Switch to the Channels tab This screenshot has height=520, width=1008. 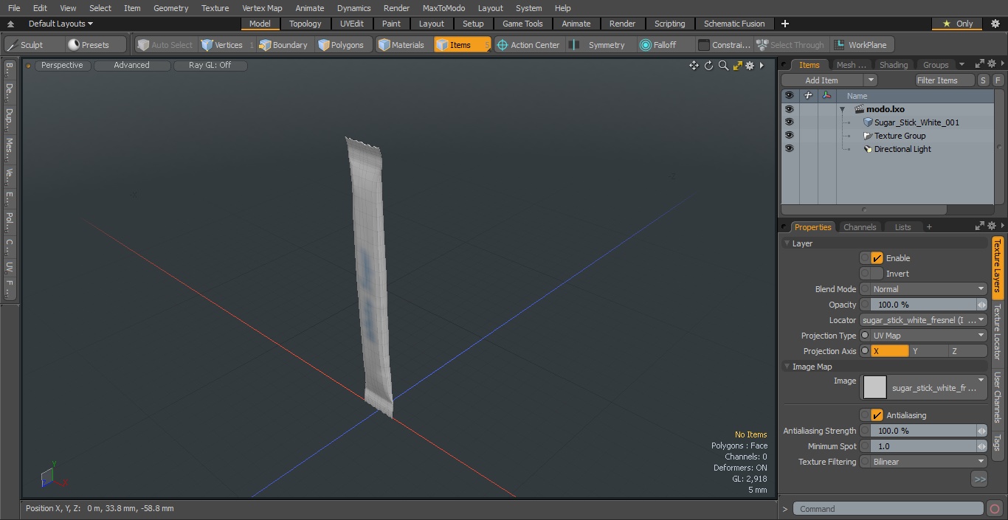(x=860, y=227)
